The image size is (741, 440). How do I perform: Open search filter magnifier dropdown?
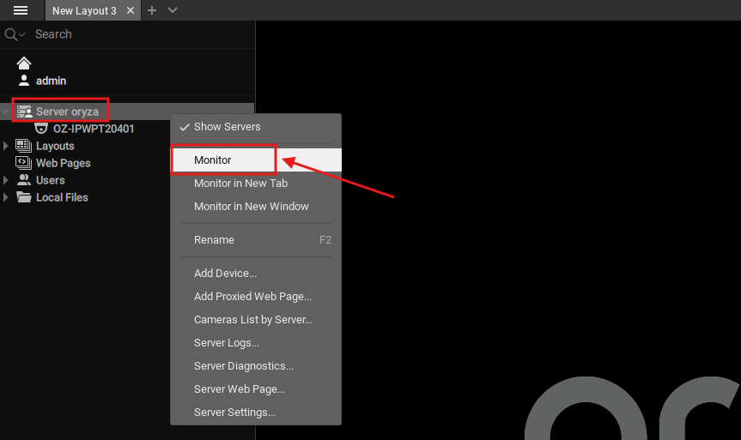click(x=15, y=34)
